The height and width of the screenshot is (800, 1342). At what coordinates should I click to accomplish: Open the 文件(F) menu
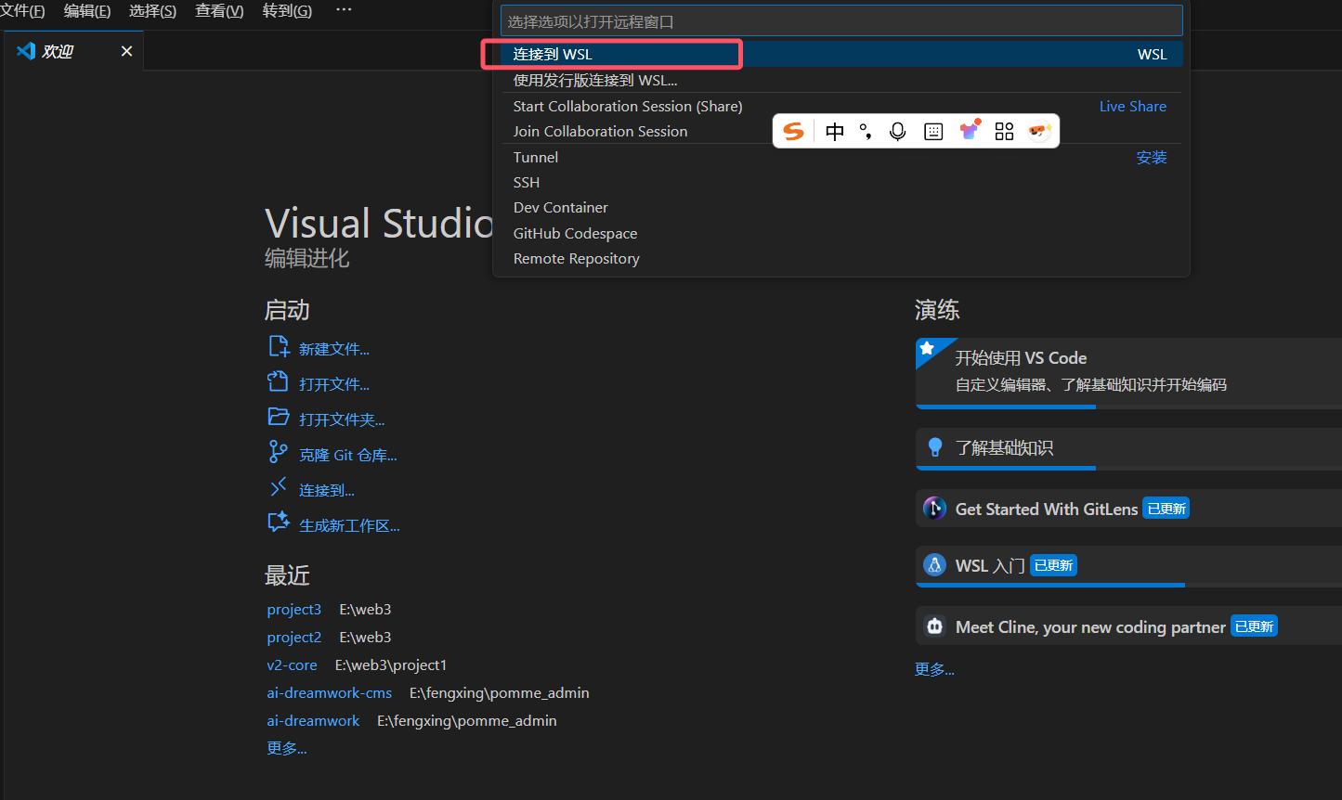[23, 11]
